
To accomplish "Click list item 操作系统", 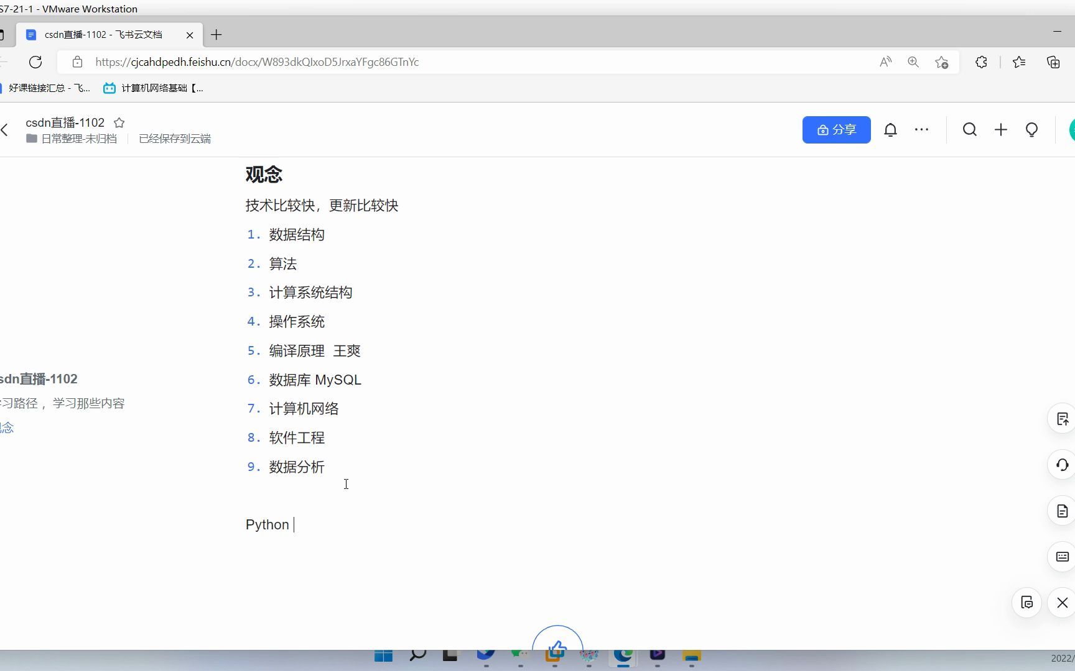I will 297,322.
